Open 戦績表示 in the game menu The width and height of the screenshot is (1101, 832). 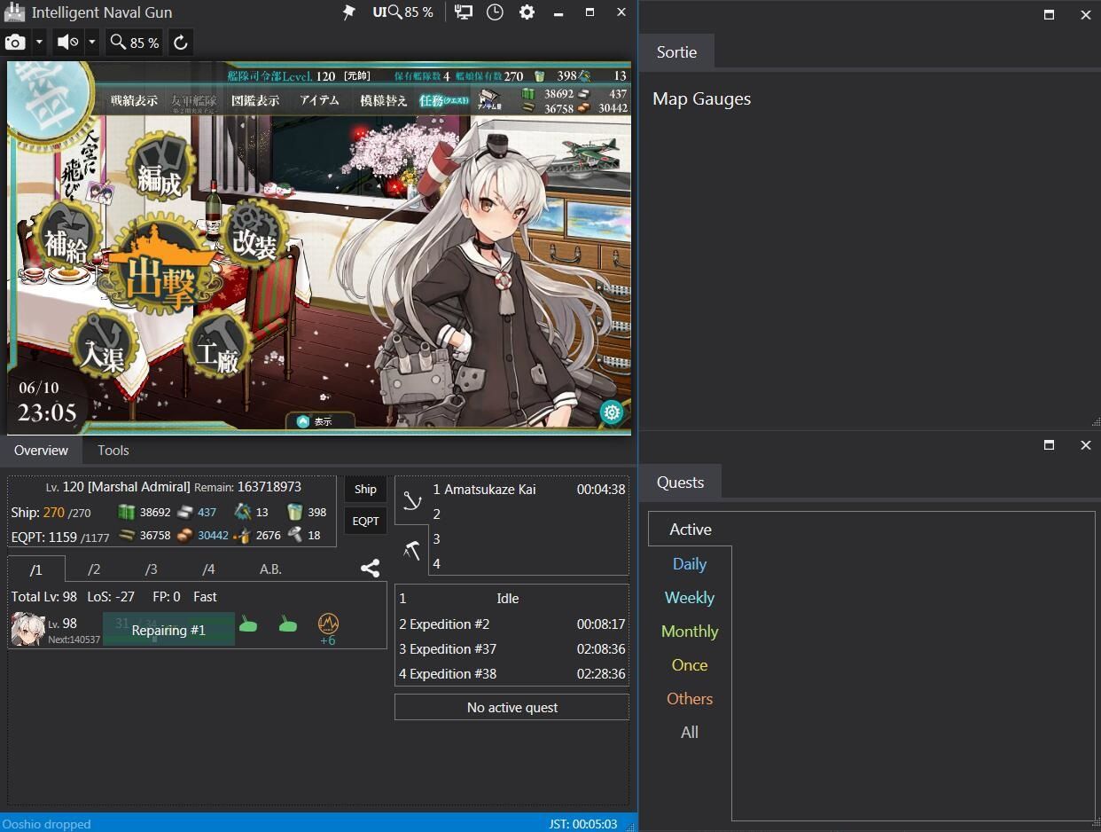pyautogui.click(x=134, y=100)
